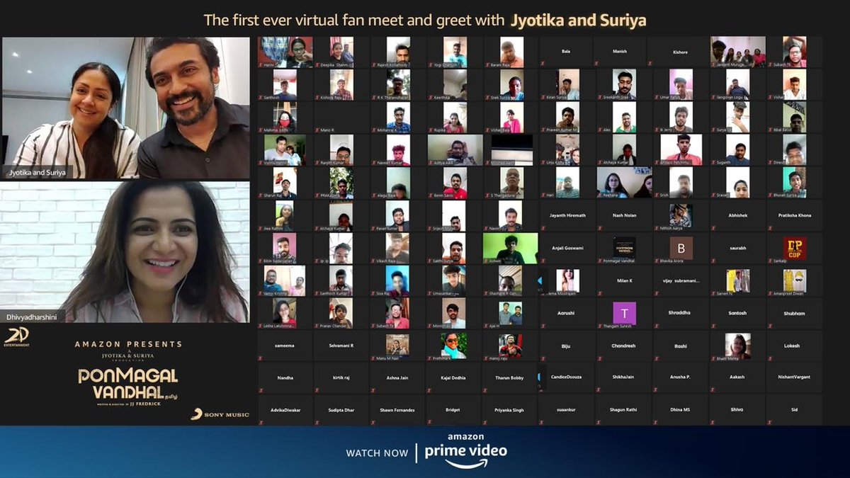Click muted mic icon on Aarushi's tile
This screenshot has width=850, height=478.
point(542,325)
